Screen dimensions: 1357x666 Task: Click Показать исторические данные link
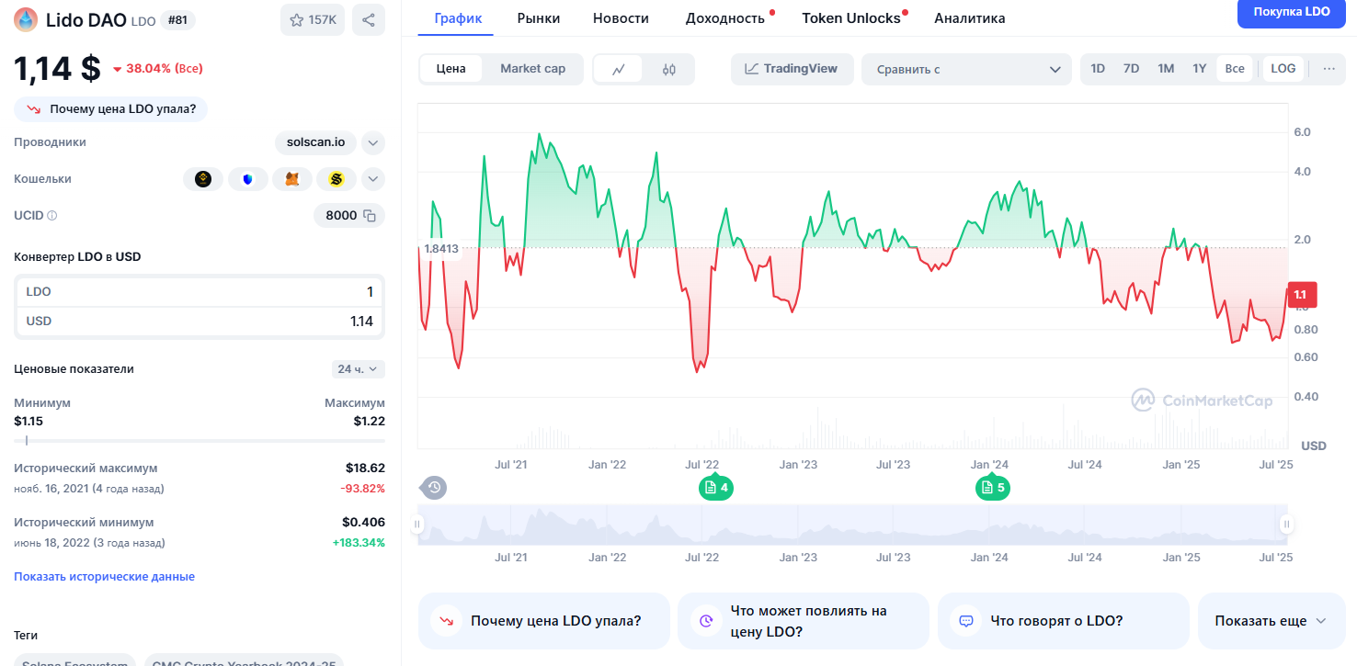104,577
